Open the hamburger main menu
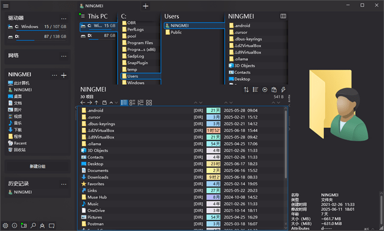 pyautogui.click(x=6, y=6)
